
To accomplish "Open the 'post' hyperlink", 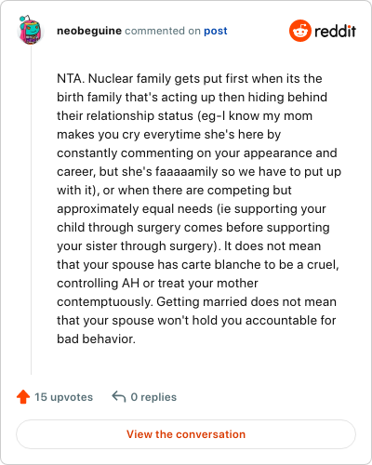I will 216,31.
